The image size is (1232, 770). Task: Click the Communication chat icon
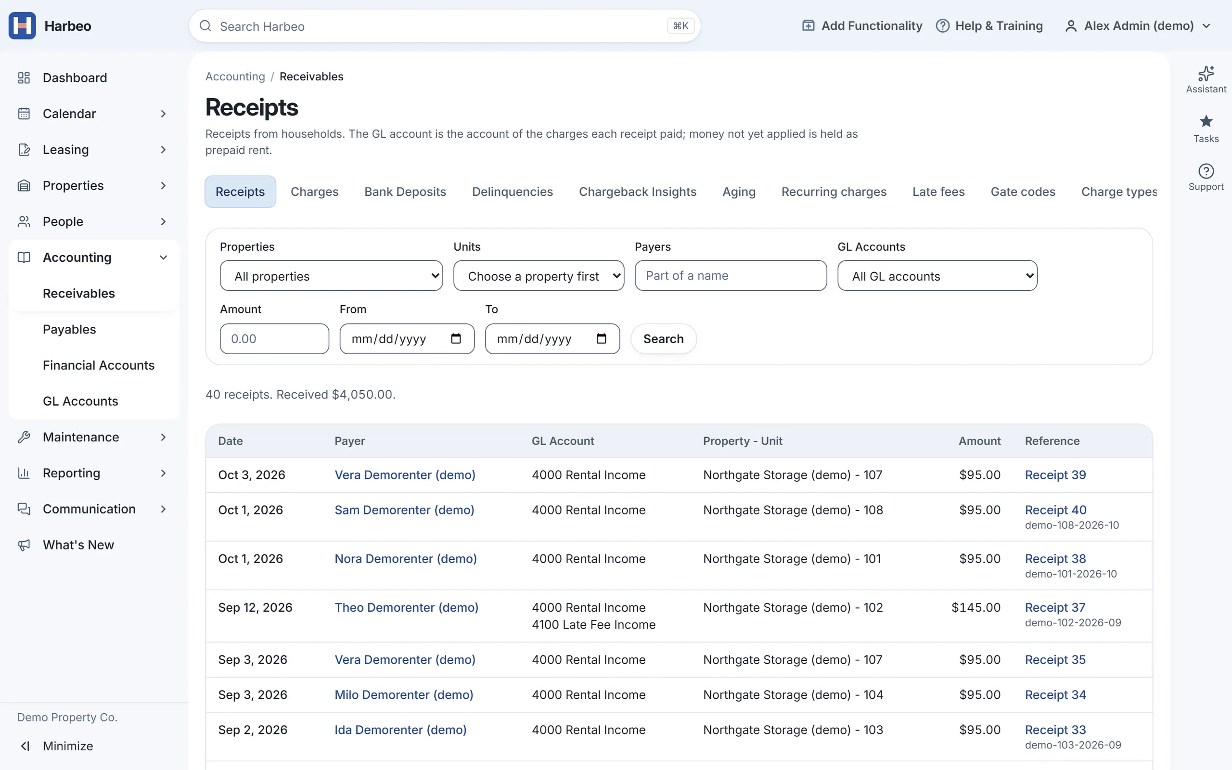tap(24, 509)
